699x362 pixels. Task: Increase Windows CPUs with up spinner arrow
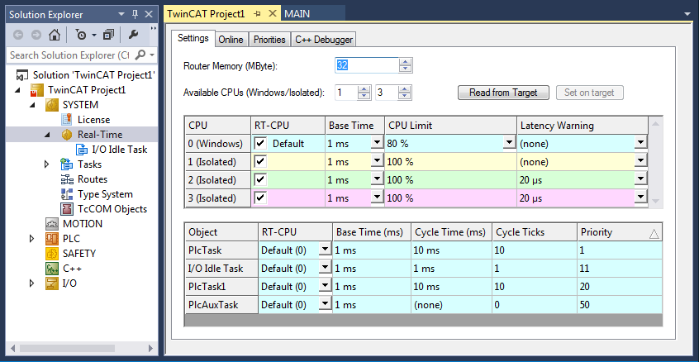[x=364, y=89]
